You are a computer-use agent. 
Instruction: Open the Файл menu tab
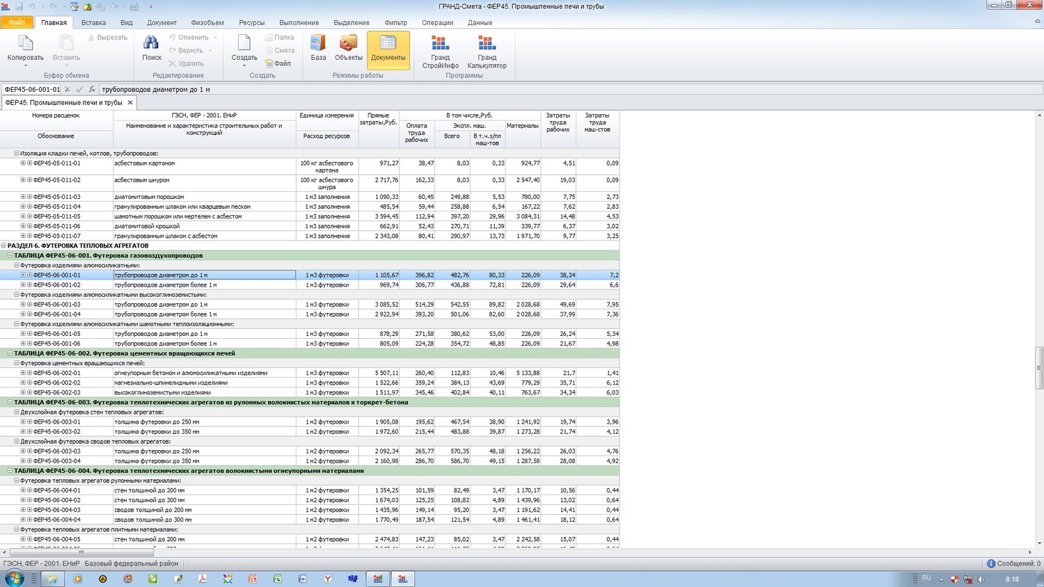pyautogui.click(x=17, y=22)
